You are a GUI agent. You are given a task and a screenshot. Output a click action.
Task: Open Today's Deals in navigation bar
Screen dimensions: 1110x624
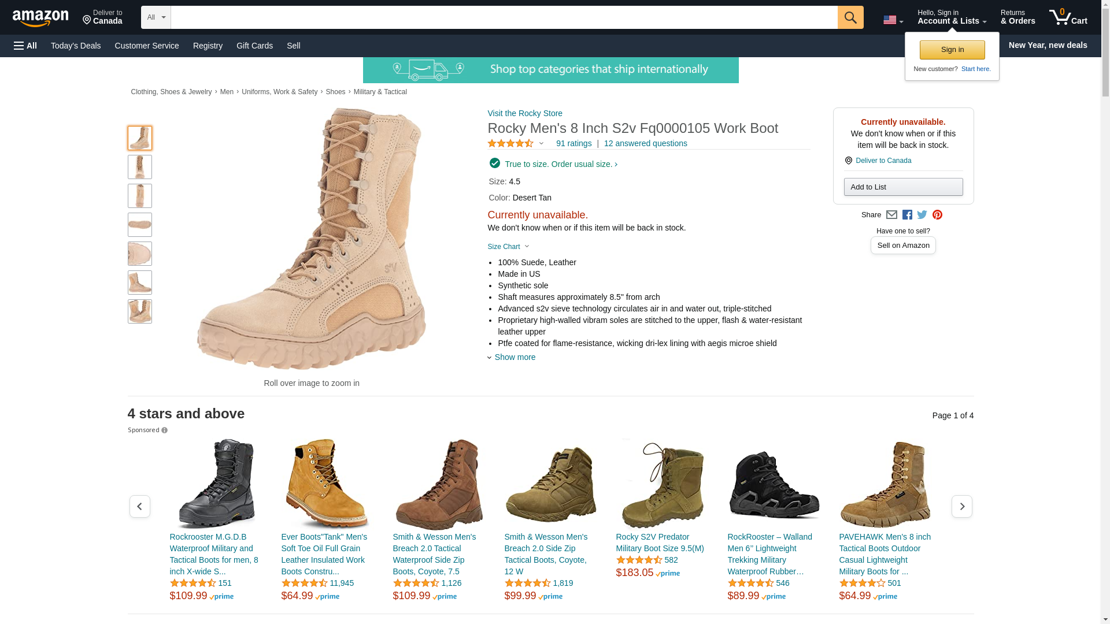click(x=76, y=46)
